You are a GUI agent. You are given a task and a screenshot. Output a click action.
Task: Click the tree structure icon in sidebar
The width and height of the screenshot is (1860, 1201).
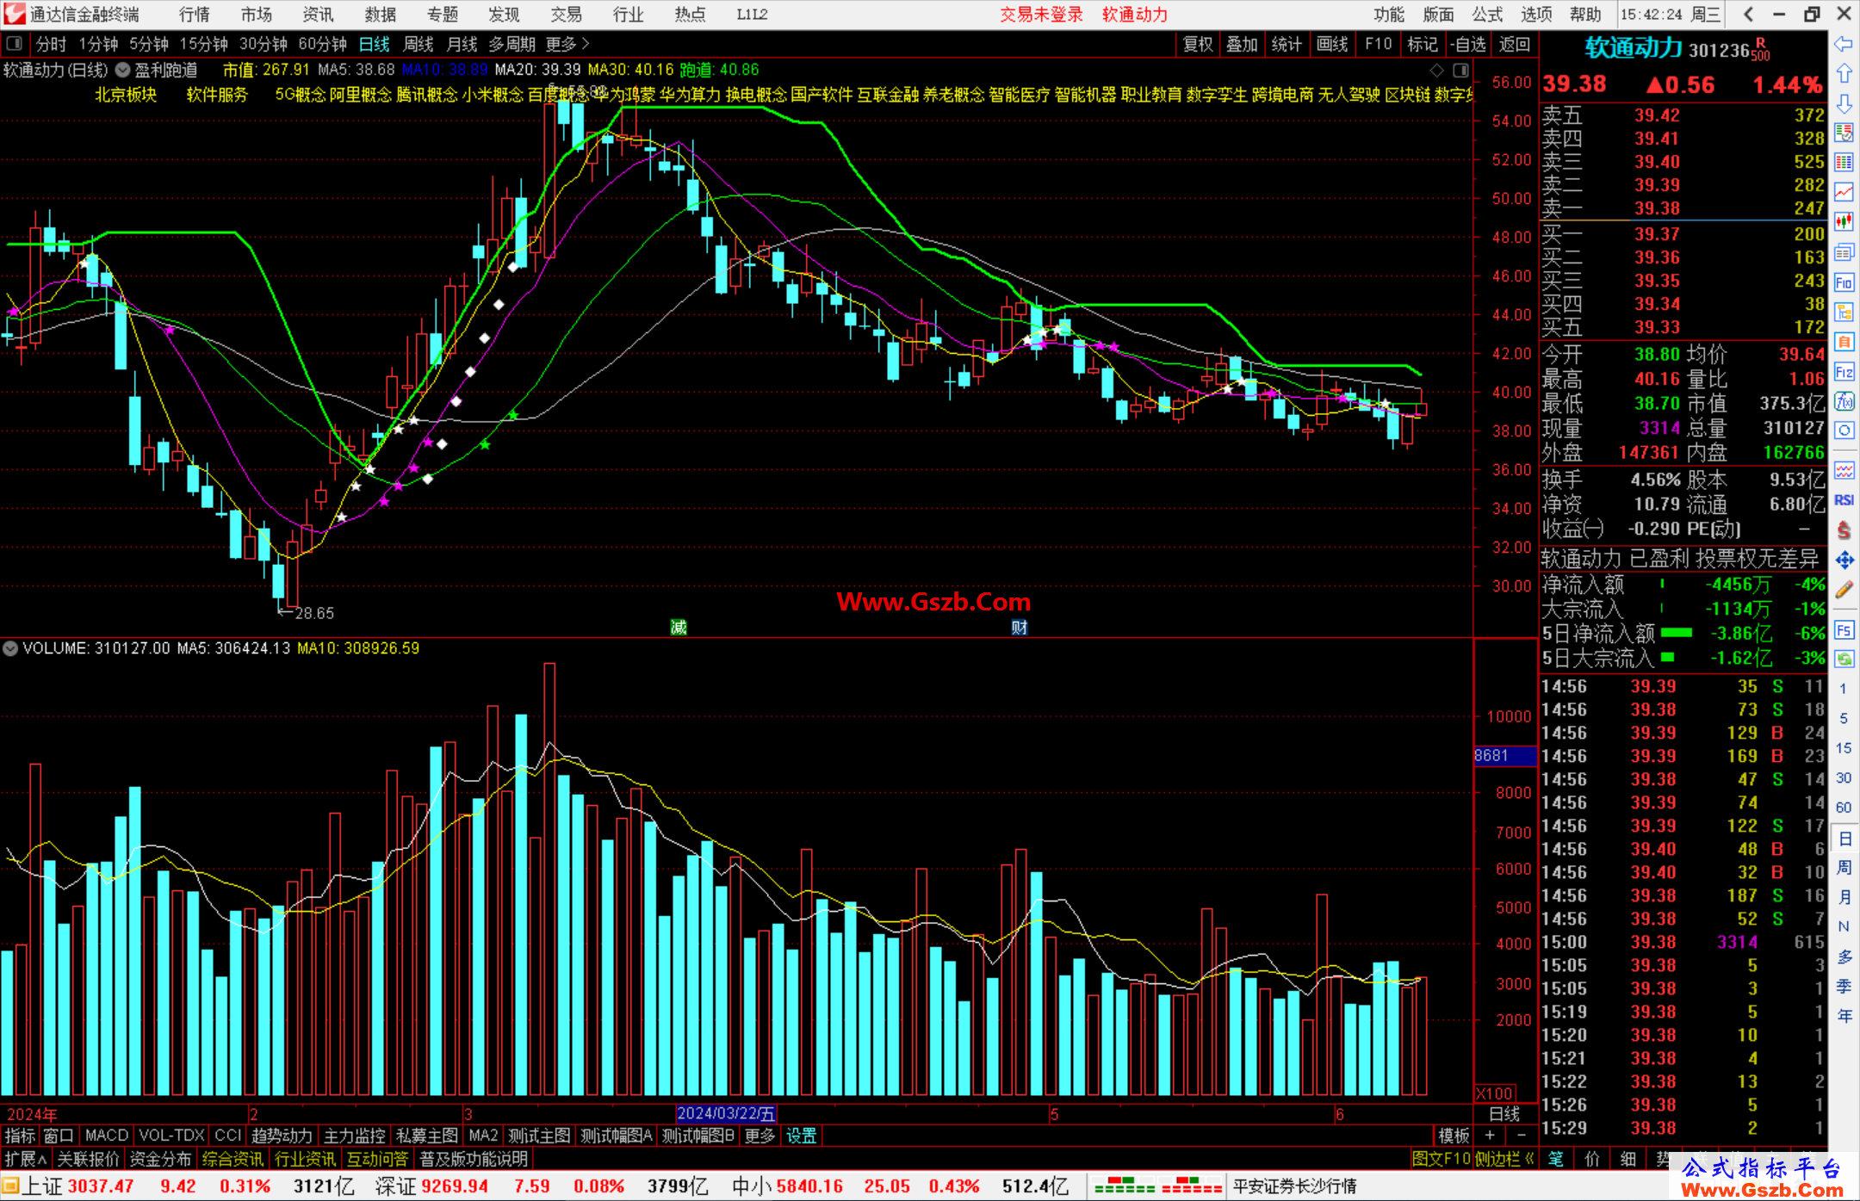click(x=1844, y=312)
